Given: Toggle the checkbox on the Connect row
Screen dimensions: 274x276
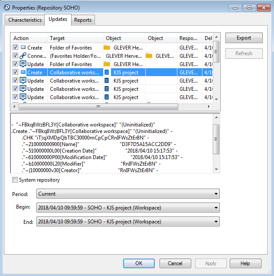Looking at the screenshot, I should tap(16, 56).
